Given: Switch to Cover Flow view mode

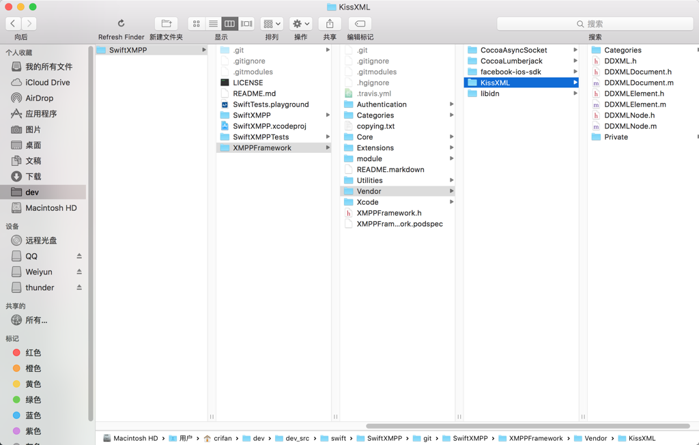Looking at the screenshot, I should [246, 24].
